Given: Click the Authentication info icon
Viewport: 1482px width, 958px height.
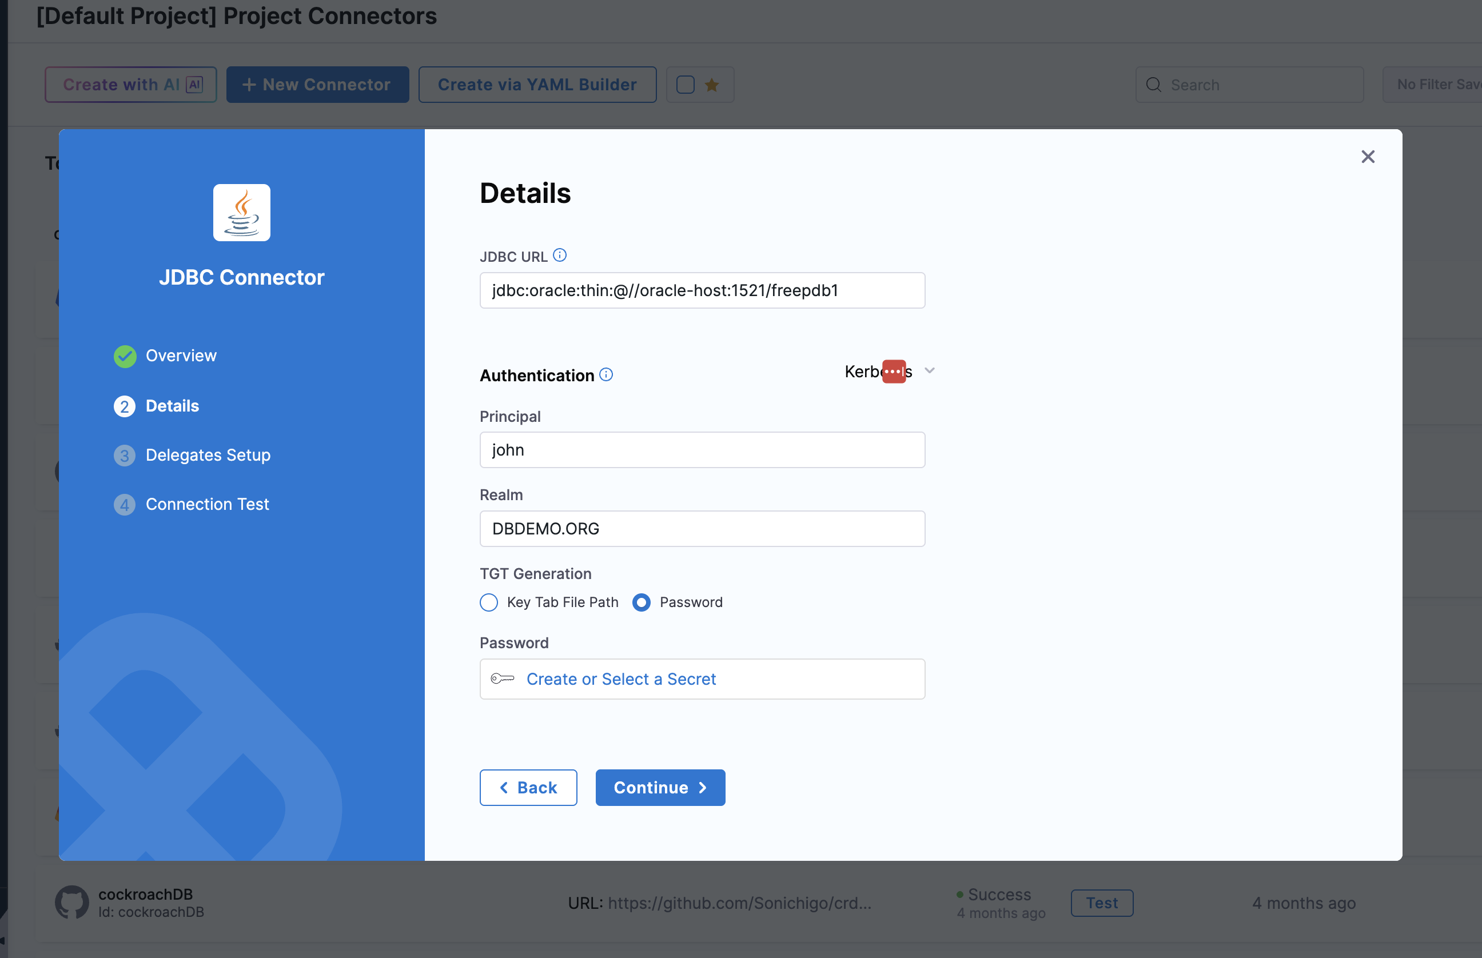Looking at the screenshot, I should (606, 374).
